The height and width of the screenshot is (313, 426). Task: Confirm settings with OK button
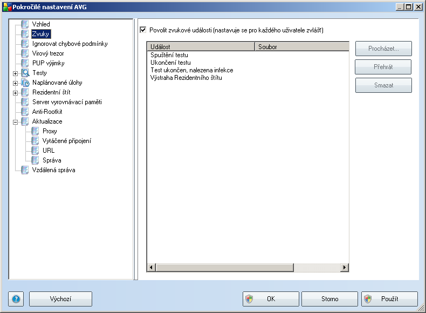271,299
